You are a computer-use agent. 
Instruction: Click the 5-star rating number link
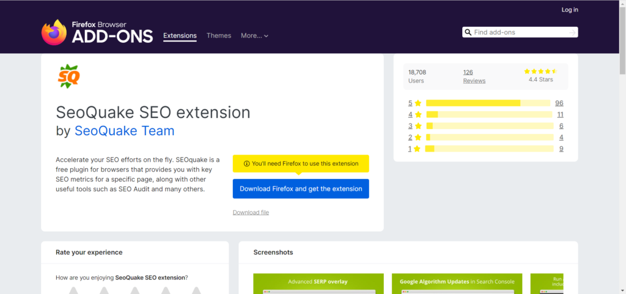[x=410, y=103]
